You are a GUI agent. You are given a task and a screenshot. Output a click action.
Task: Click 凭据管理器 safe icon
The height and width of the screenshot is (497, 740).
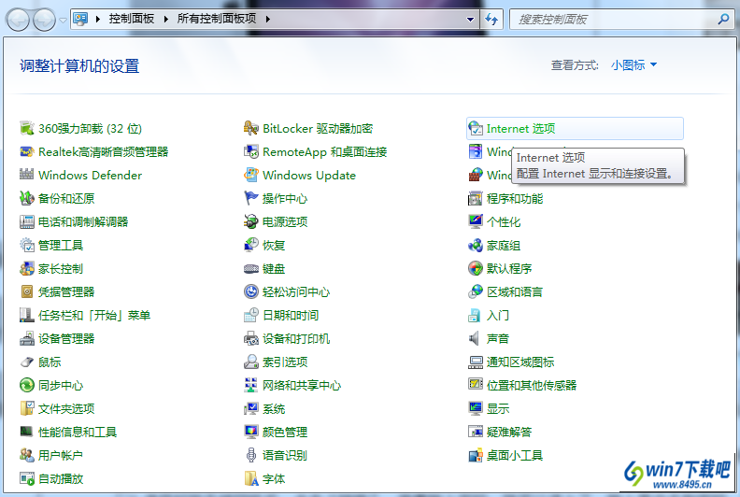tap(27, 291)
